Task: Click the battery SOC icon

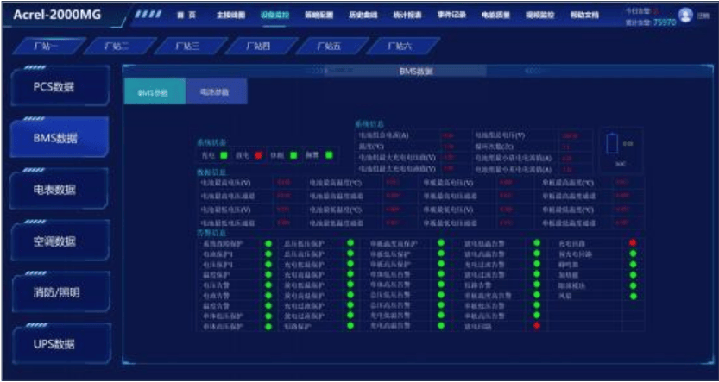Action: tap(613, 143)
